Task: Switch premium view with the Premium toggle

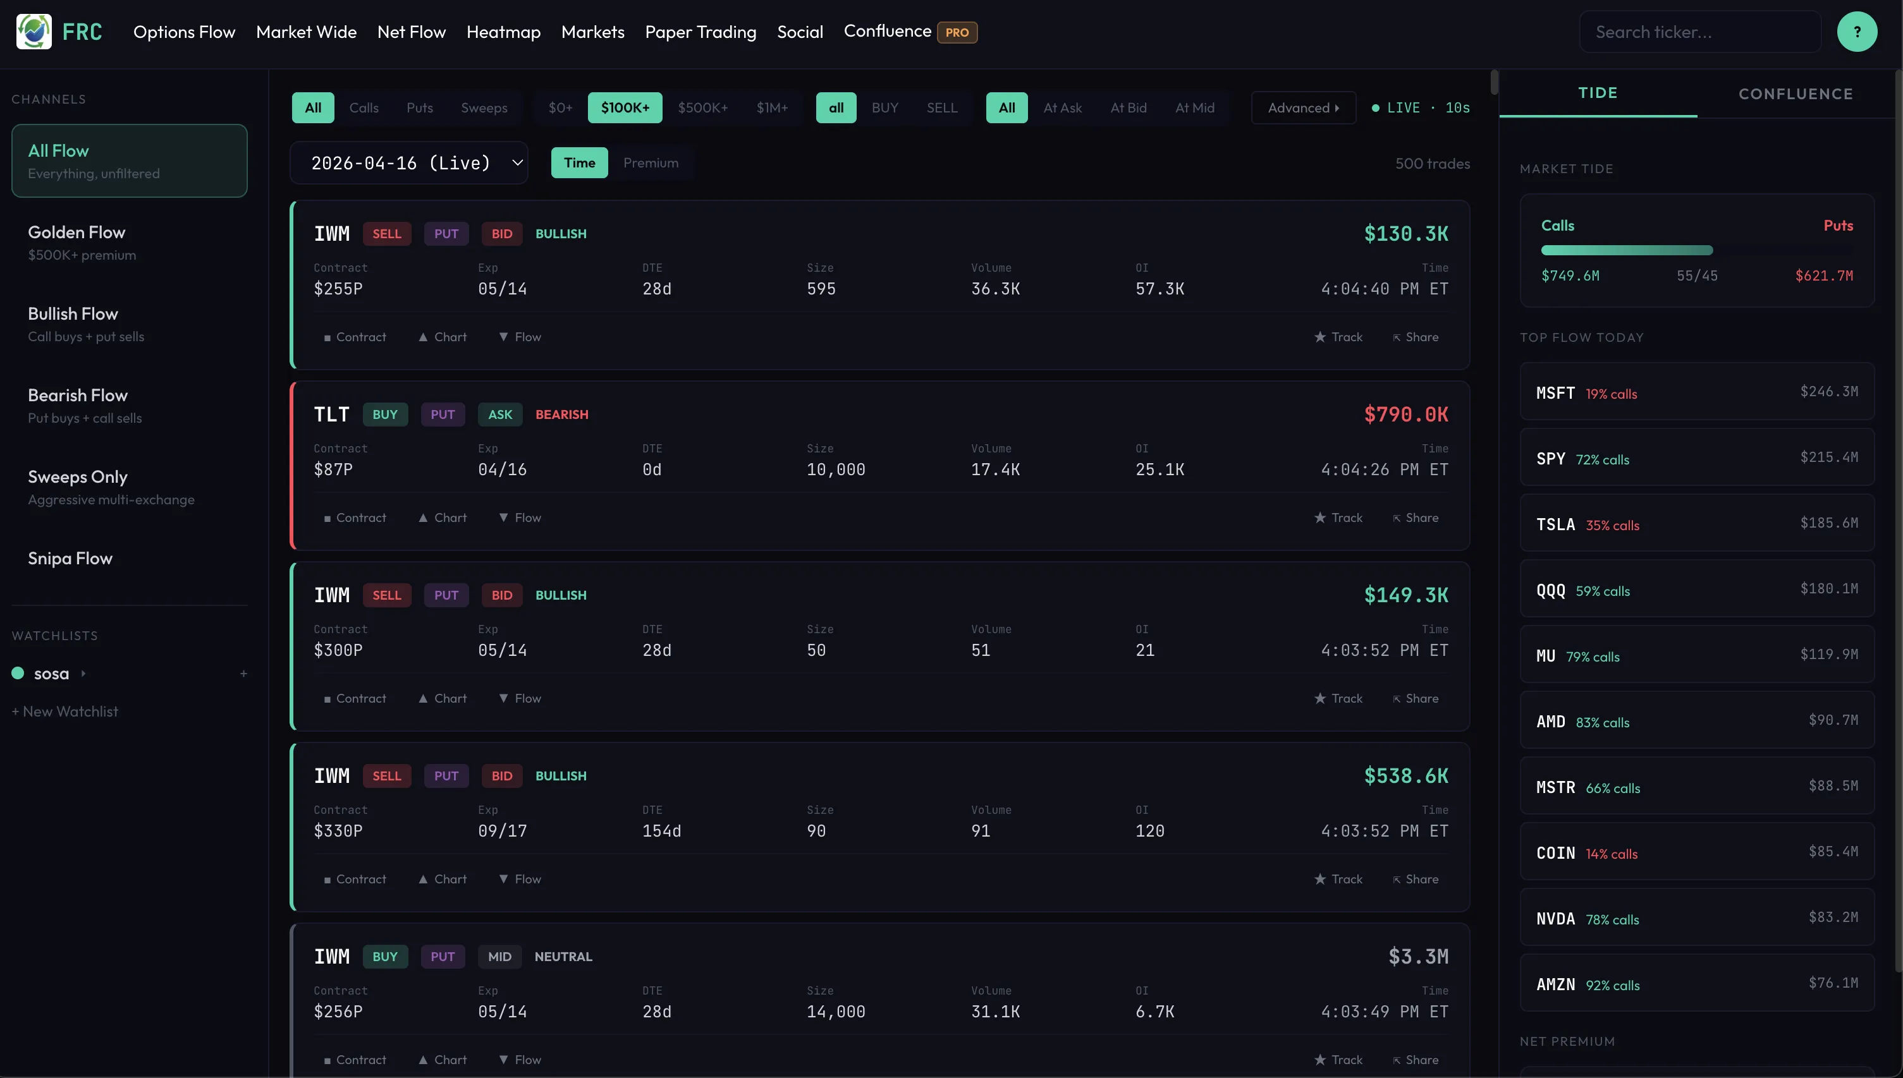Action: (x=651, y=163)
